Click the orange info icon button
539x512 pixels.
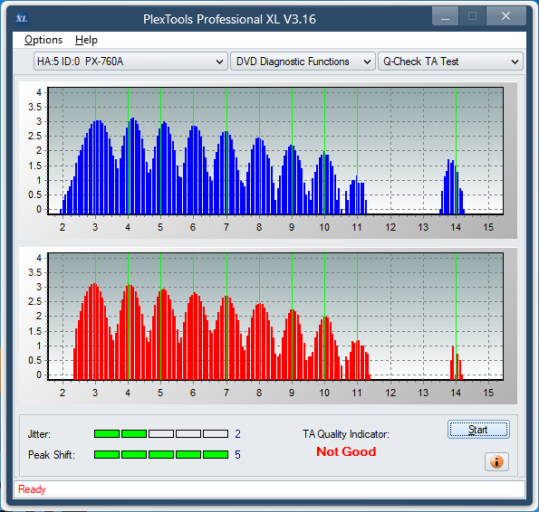tap(496, 461)
